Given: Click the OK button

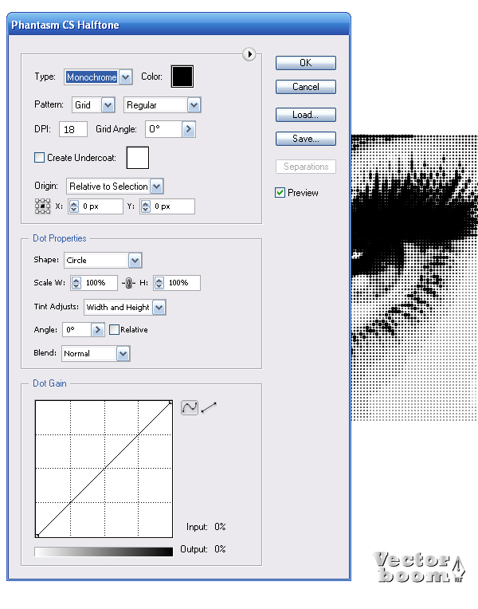Looking at the screenshot, I should coord(306,63).
